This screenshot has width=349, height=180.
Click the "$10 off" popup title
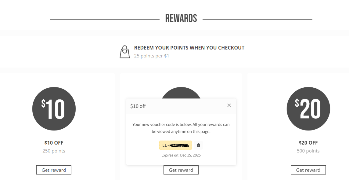[x=138, y=106]
